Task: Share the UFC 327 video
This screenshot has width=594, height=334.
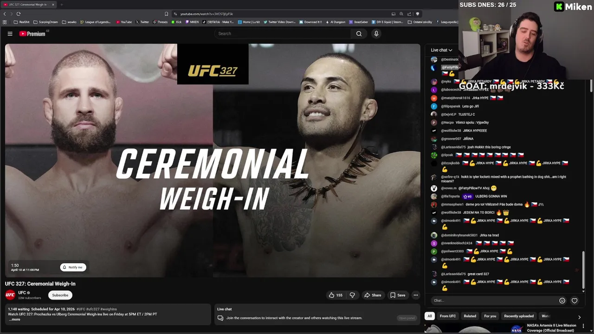Action: pos(373,295)
